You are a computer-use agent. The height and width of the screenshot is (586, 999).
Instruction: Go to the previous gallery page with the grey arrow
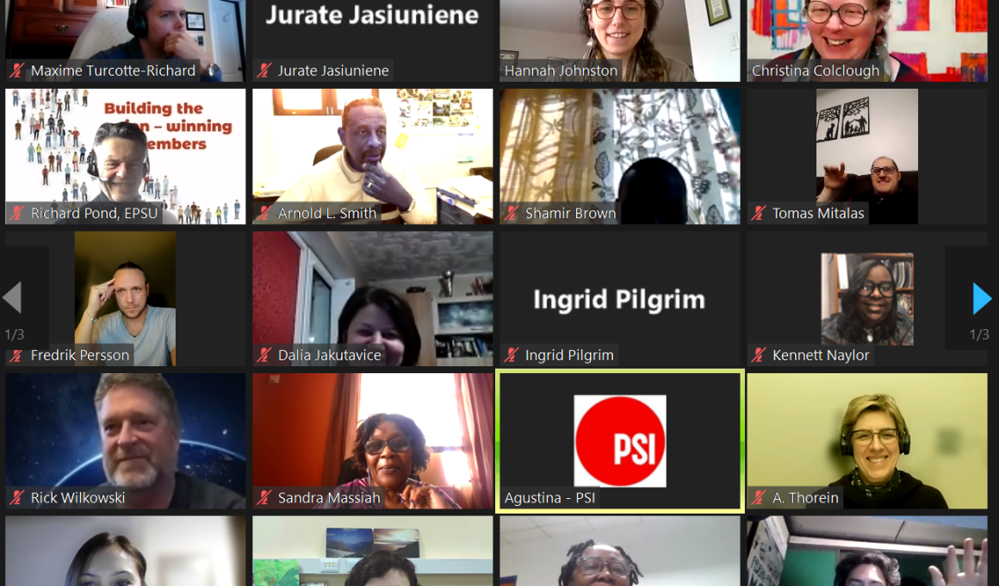point(12,297)
